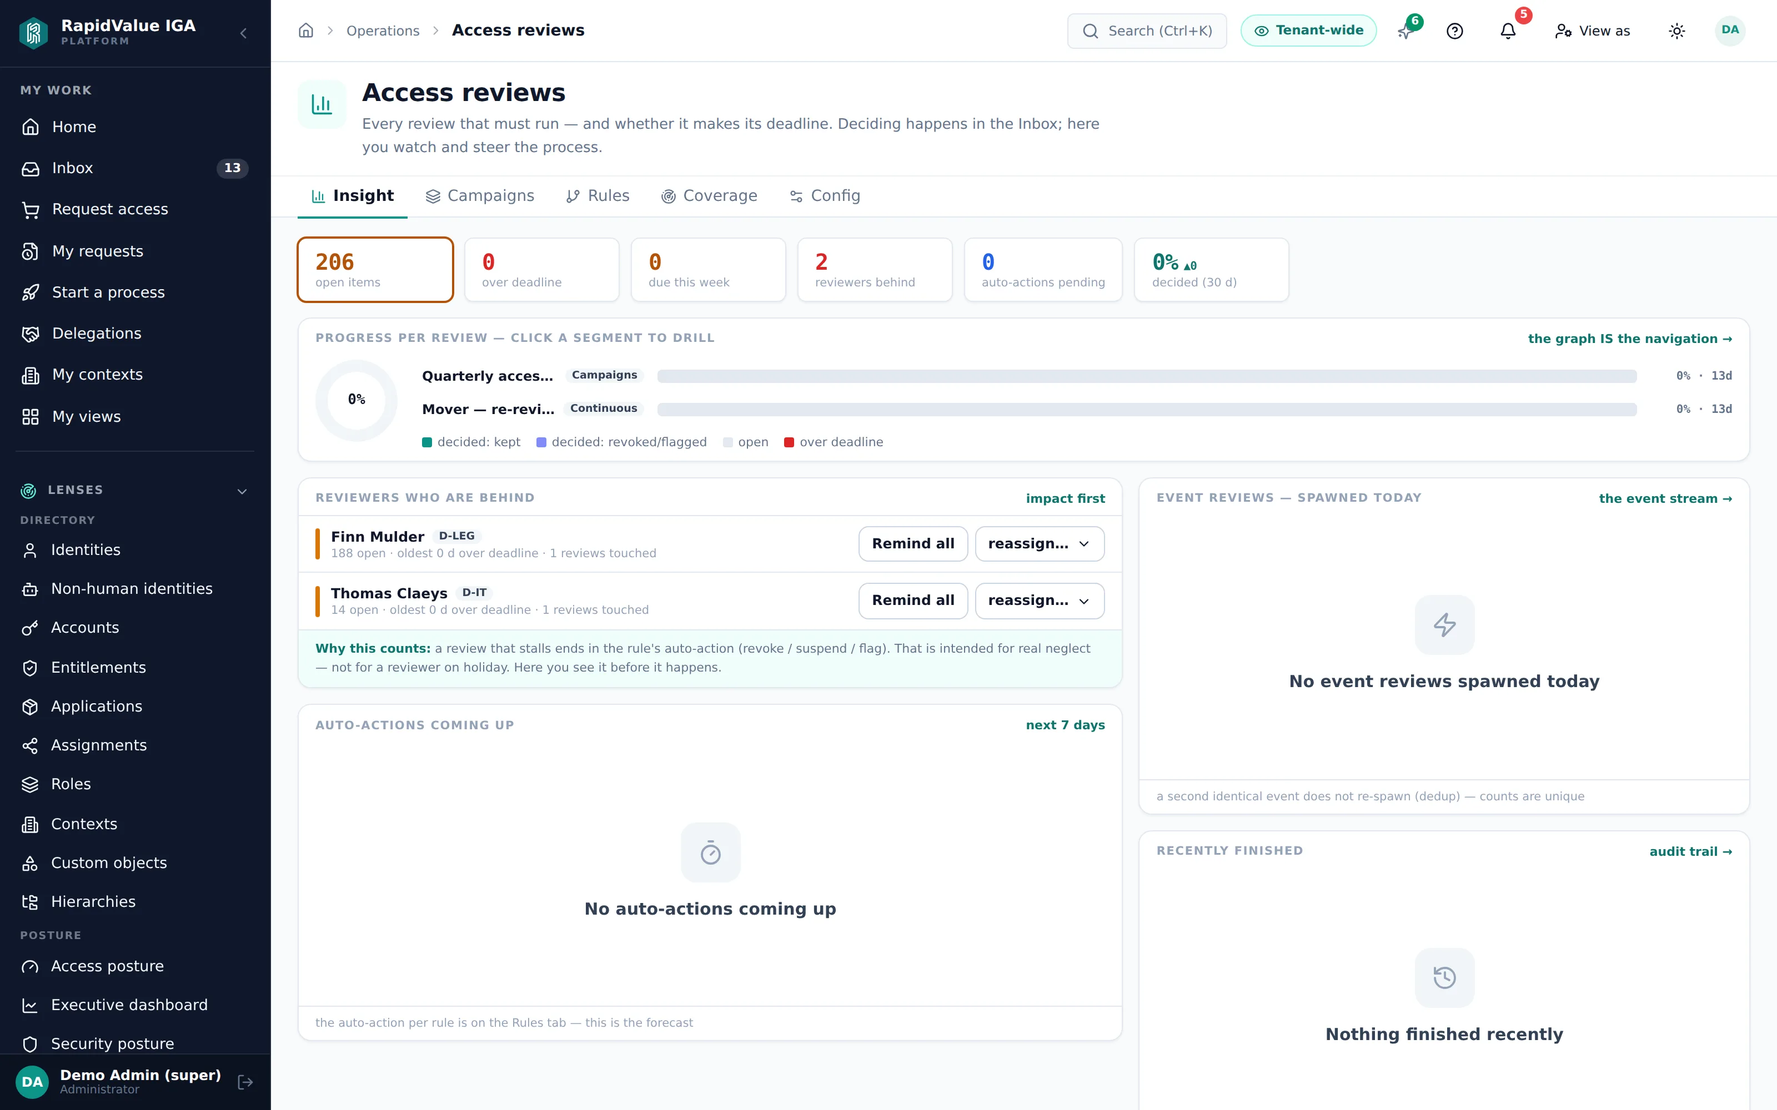Viewport: 1777px width, 1110px height.
Task: Open Delegations in the sidebar
Action: click(135, 334)
